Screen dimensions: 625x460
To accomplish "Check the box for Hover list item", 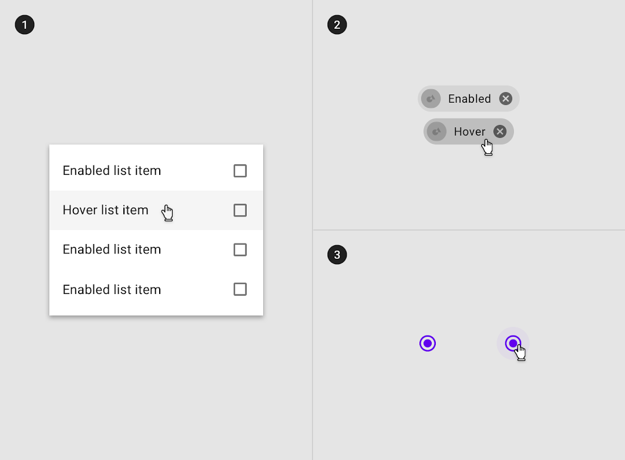I will click(x=240, y=210).
